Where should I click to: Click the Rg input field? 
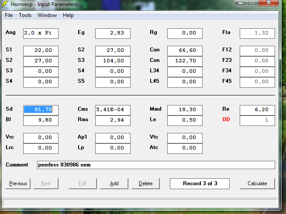click(x=185, y=33)
